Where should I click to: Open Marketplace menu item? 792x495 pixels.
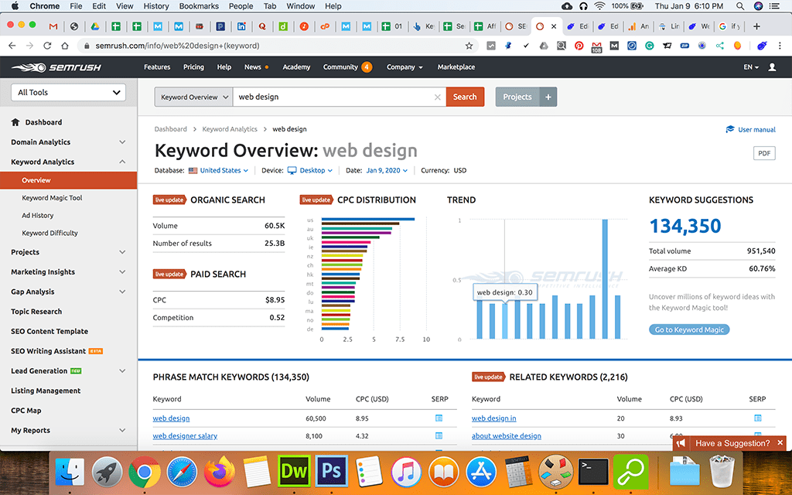(x=456, y=67)
